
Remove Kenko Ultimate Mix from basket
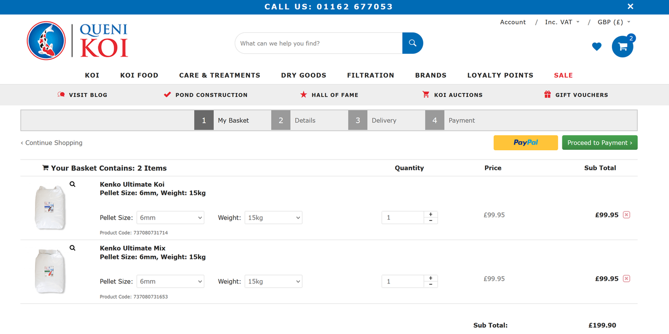pos(626,279)
